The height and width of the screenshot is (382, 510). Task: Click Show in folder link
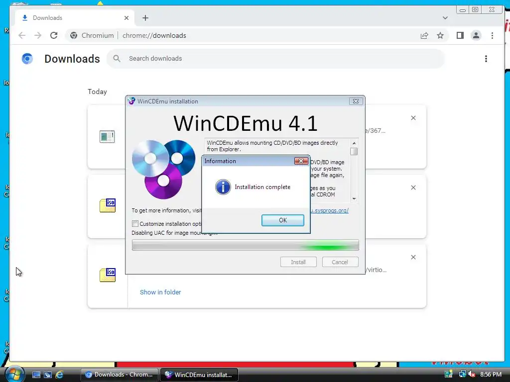160,292
